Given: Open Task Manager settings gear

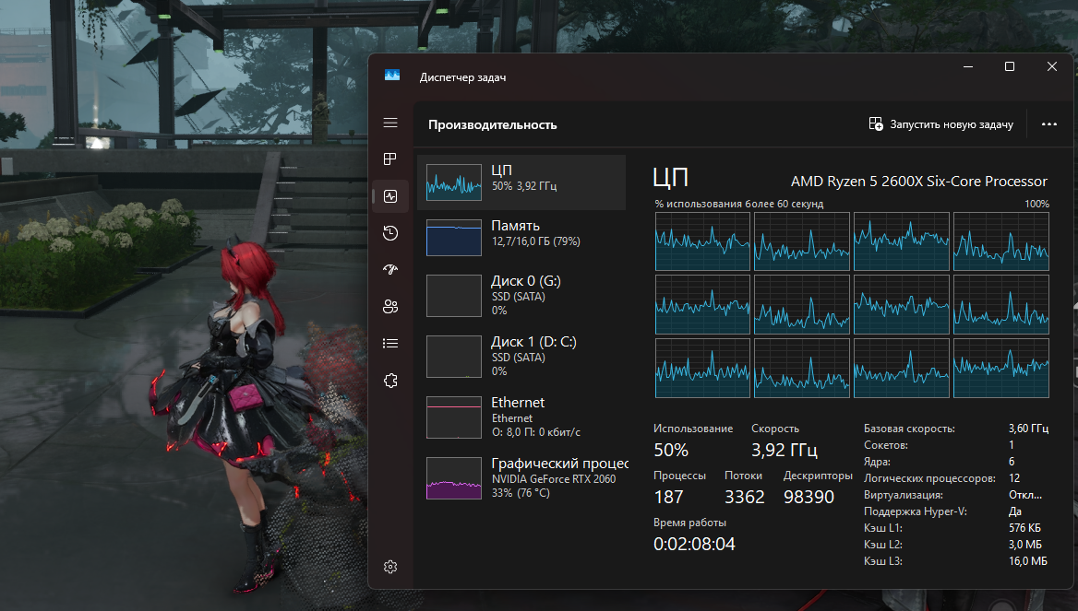Looking at the screenshot, I should [x=390, y=567].
